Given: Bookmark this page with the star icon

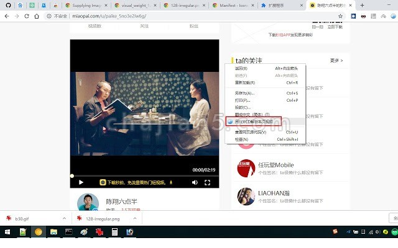Looking at the screenshot, I should 341,16.
